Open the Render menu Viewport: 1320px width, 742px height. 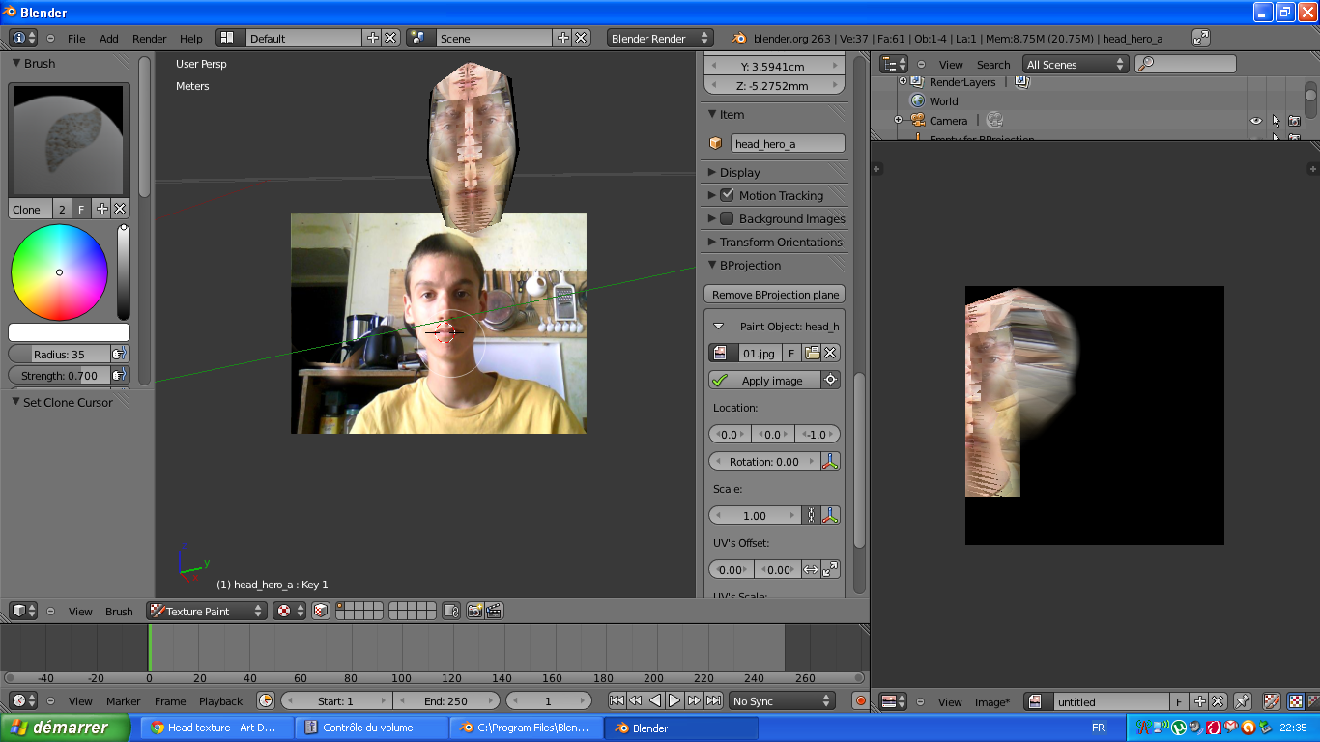coord(150,39)
